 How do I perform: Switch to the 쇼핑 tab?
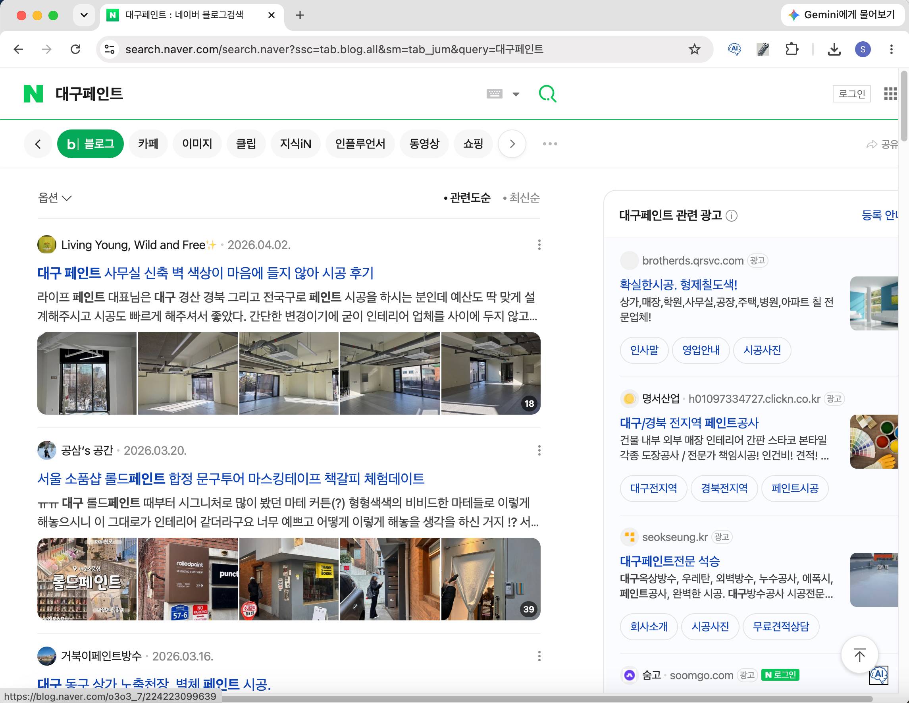point(473,144)
